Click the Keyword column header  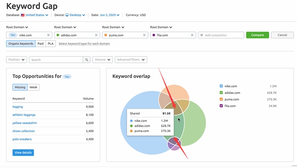[x=19, y=99]
